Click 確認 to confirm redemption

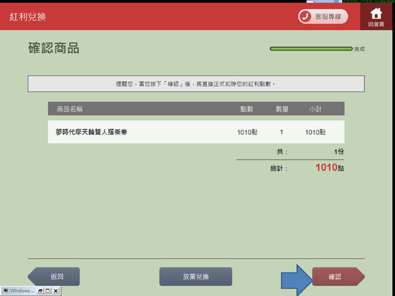[x=338, y=277]
